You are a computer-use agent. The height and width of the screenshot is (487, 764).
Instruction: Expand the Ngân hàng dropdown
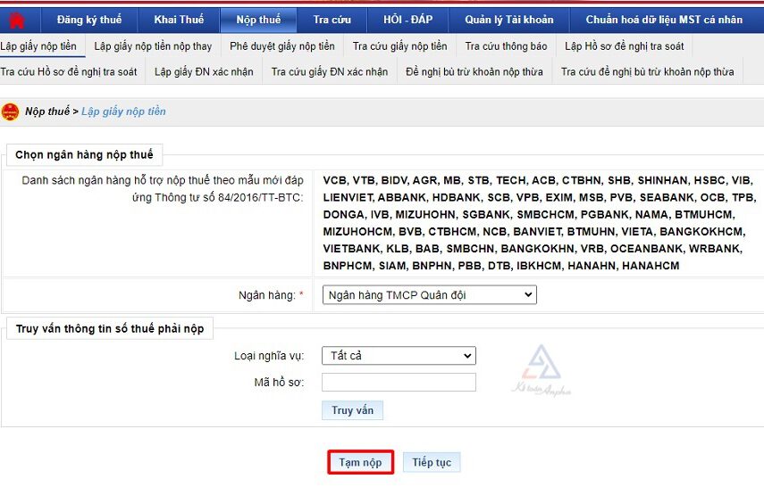click(x=429, y=295)
